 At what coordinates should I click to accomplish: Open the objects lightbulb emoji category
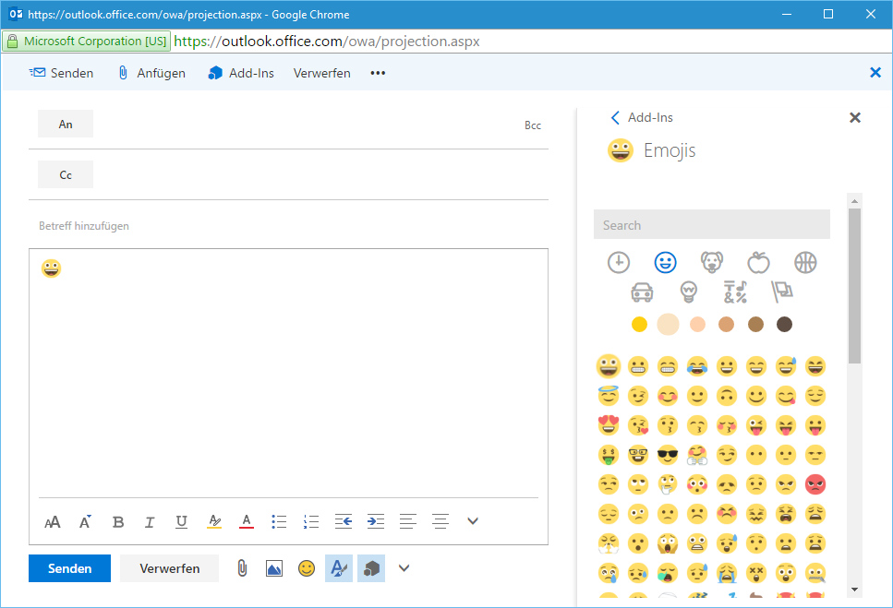coord(689,292)
